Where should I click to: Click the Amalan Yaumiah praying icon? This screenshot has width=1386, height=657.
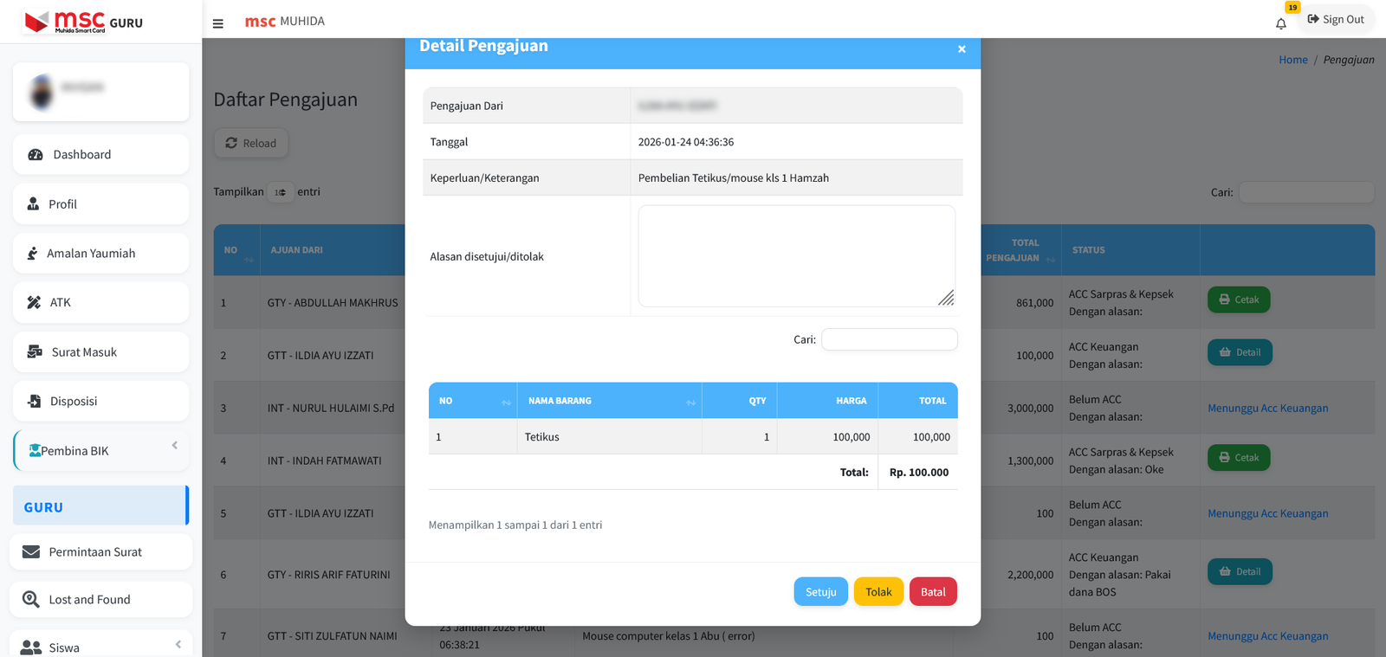click(32, 253)
